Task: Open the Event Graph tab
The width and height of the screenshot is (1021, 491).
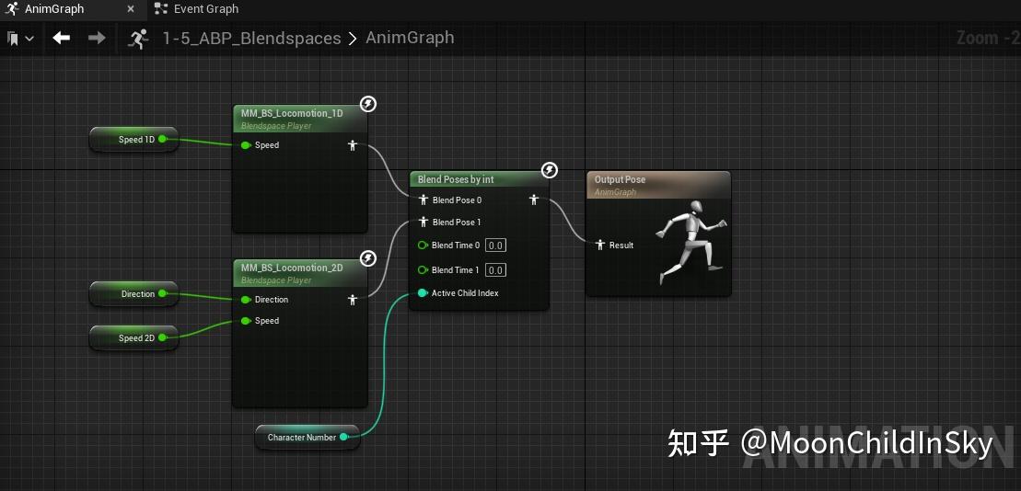Action: (197, 9)
